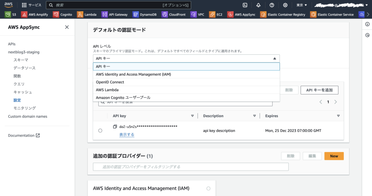Choose the API キー option in the list
372x196 pixels.
click(x=186, y=67)
